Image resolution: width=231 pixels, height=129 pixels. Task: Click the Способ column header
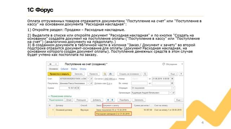(x=87, y=105)
